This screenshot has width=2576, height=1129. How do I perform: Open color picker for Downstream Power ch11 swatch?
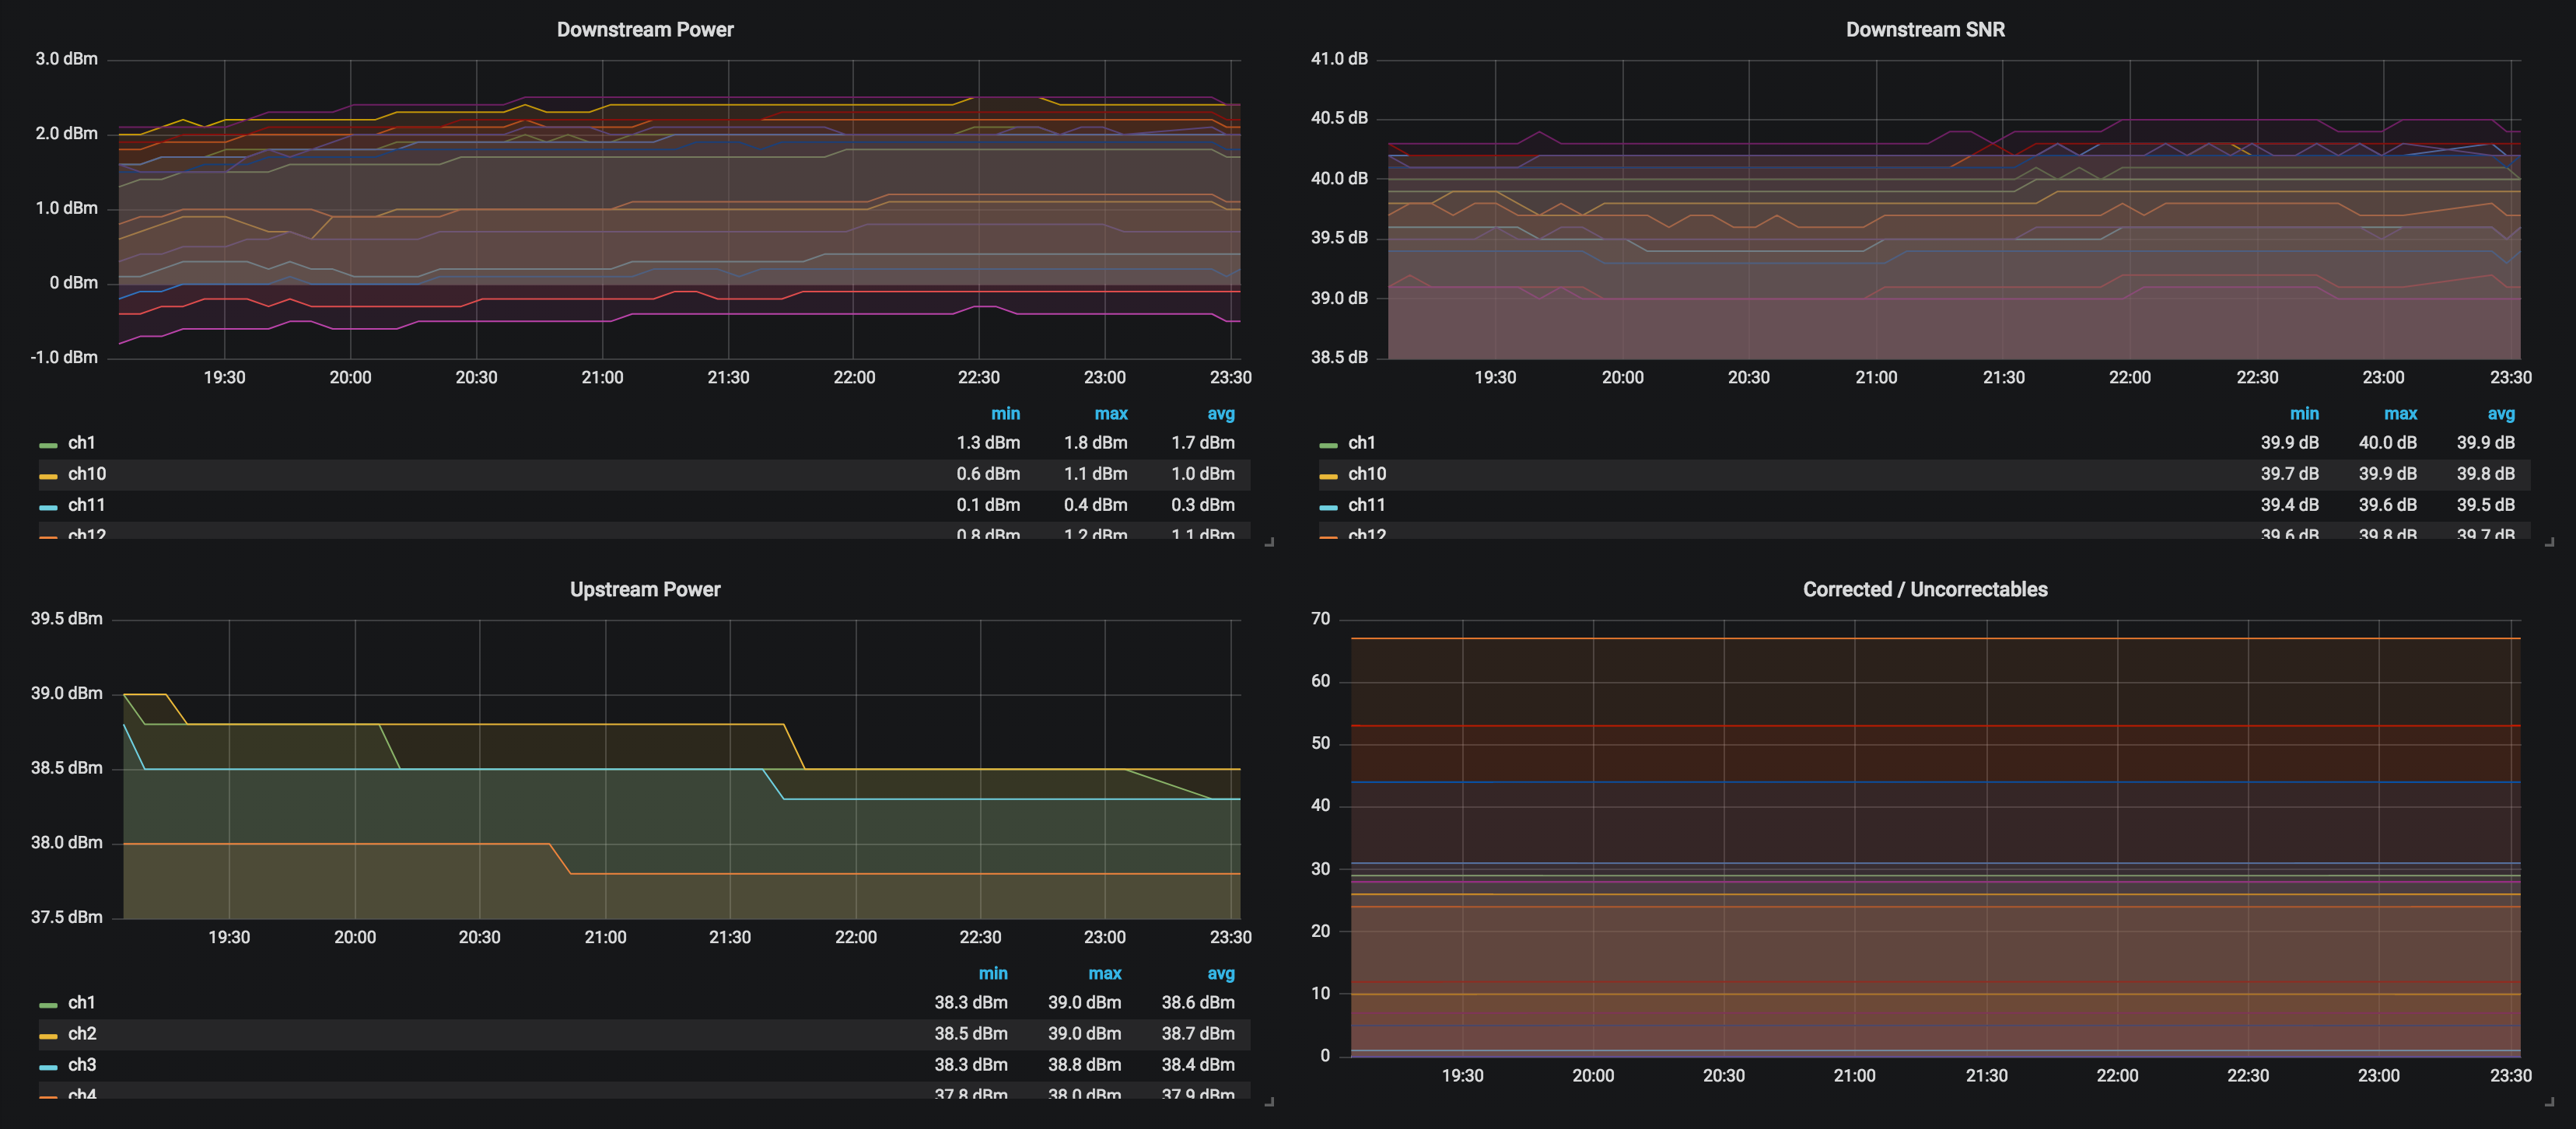pyautogui.click(x=48, y=507)
